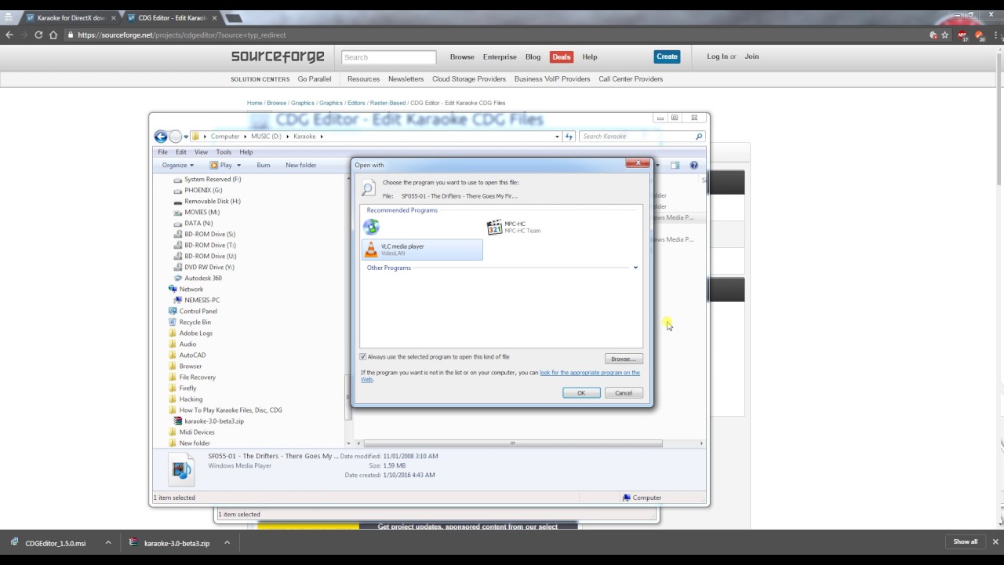Select Windows Media Player globe icon
Screen dimensions: 1004x565
tap(371, 228)
